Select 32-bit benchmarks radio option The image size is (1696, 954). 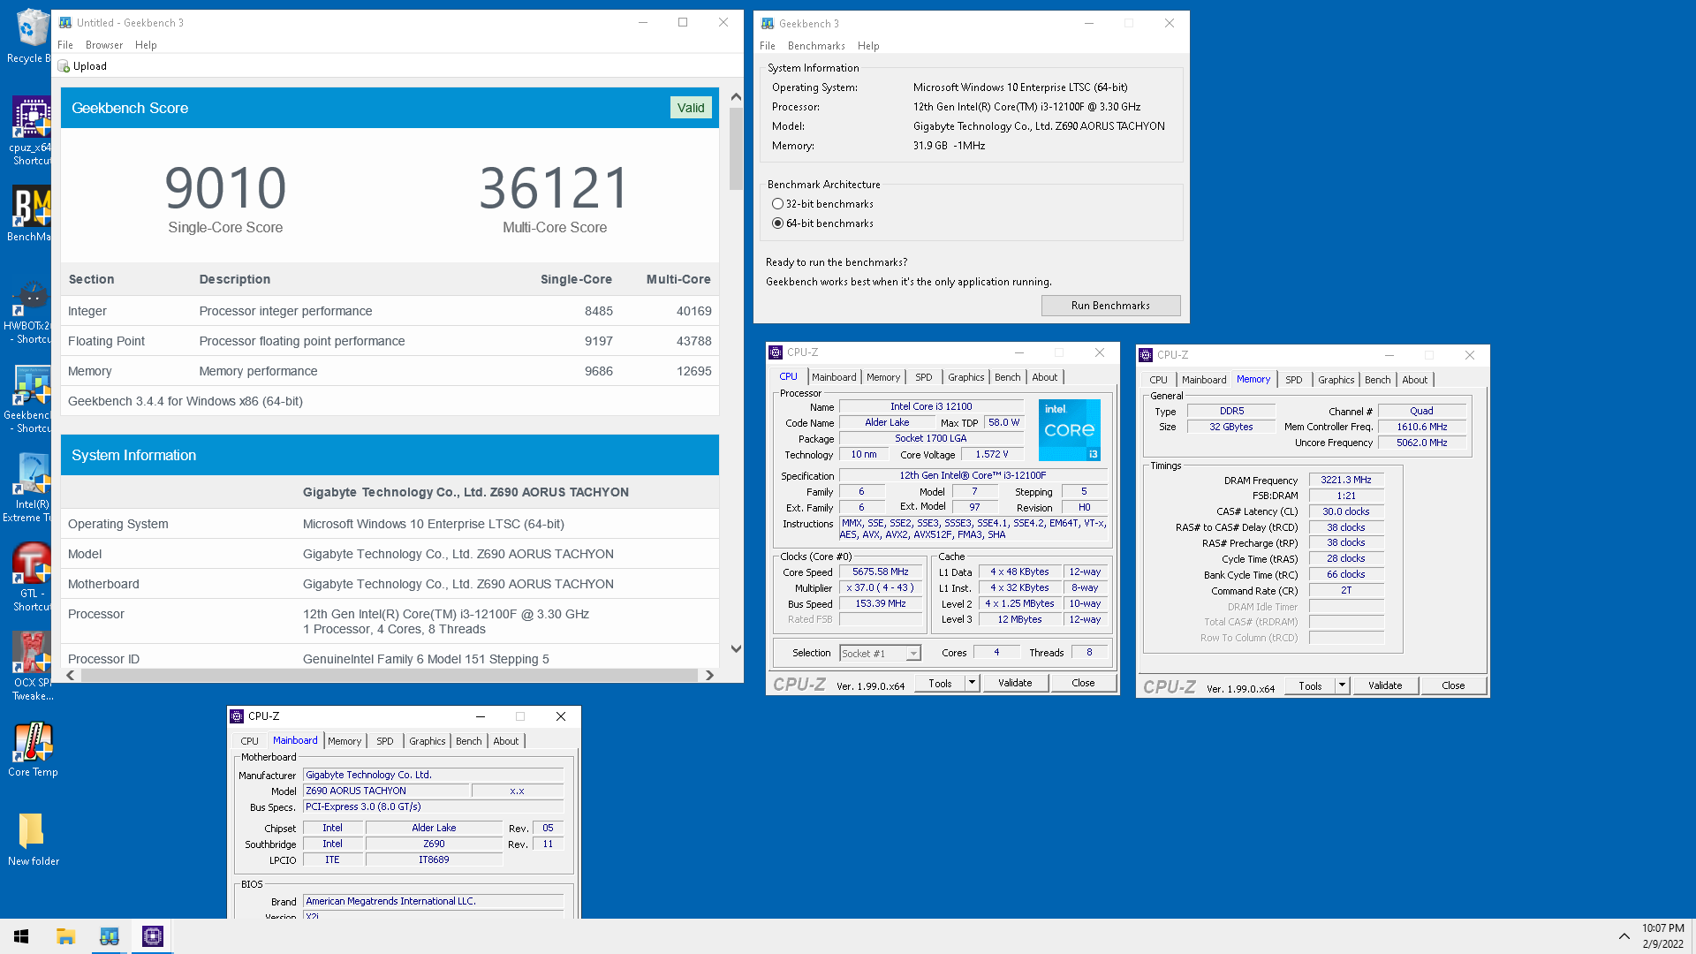click(x=777, y=204)
